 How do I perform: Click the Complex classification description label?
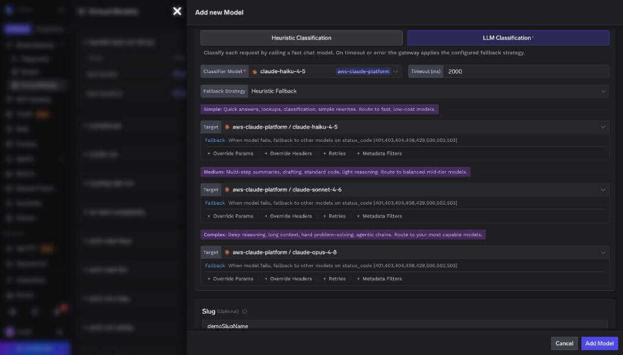[x=343, y=235]
